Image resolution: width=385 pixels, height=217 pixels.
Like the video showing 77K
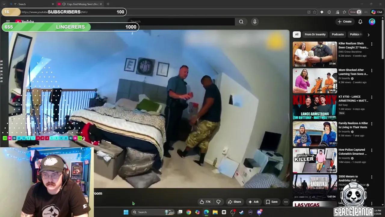[x=205, y=202]
